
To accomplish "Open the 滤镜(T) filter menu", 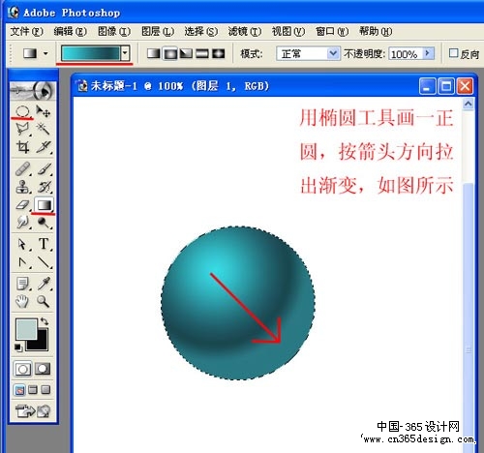I will [x=245, y=31].
